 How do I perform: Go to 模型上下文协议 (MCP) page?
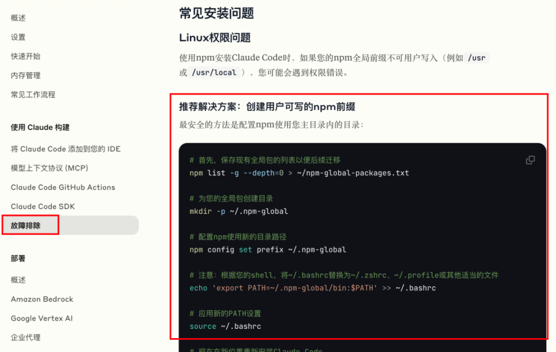pyautogui.click(x=49, y=168)
